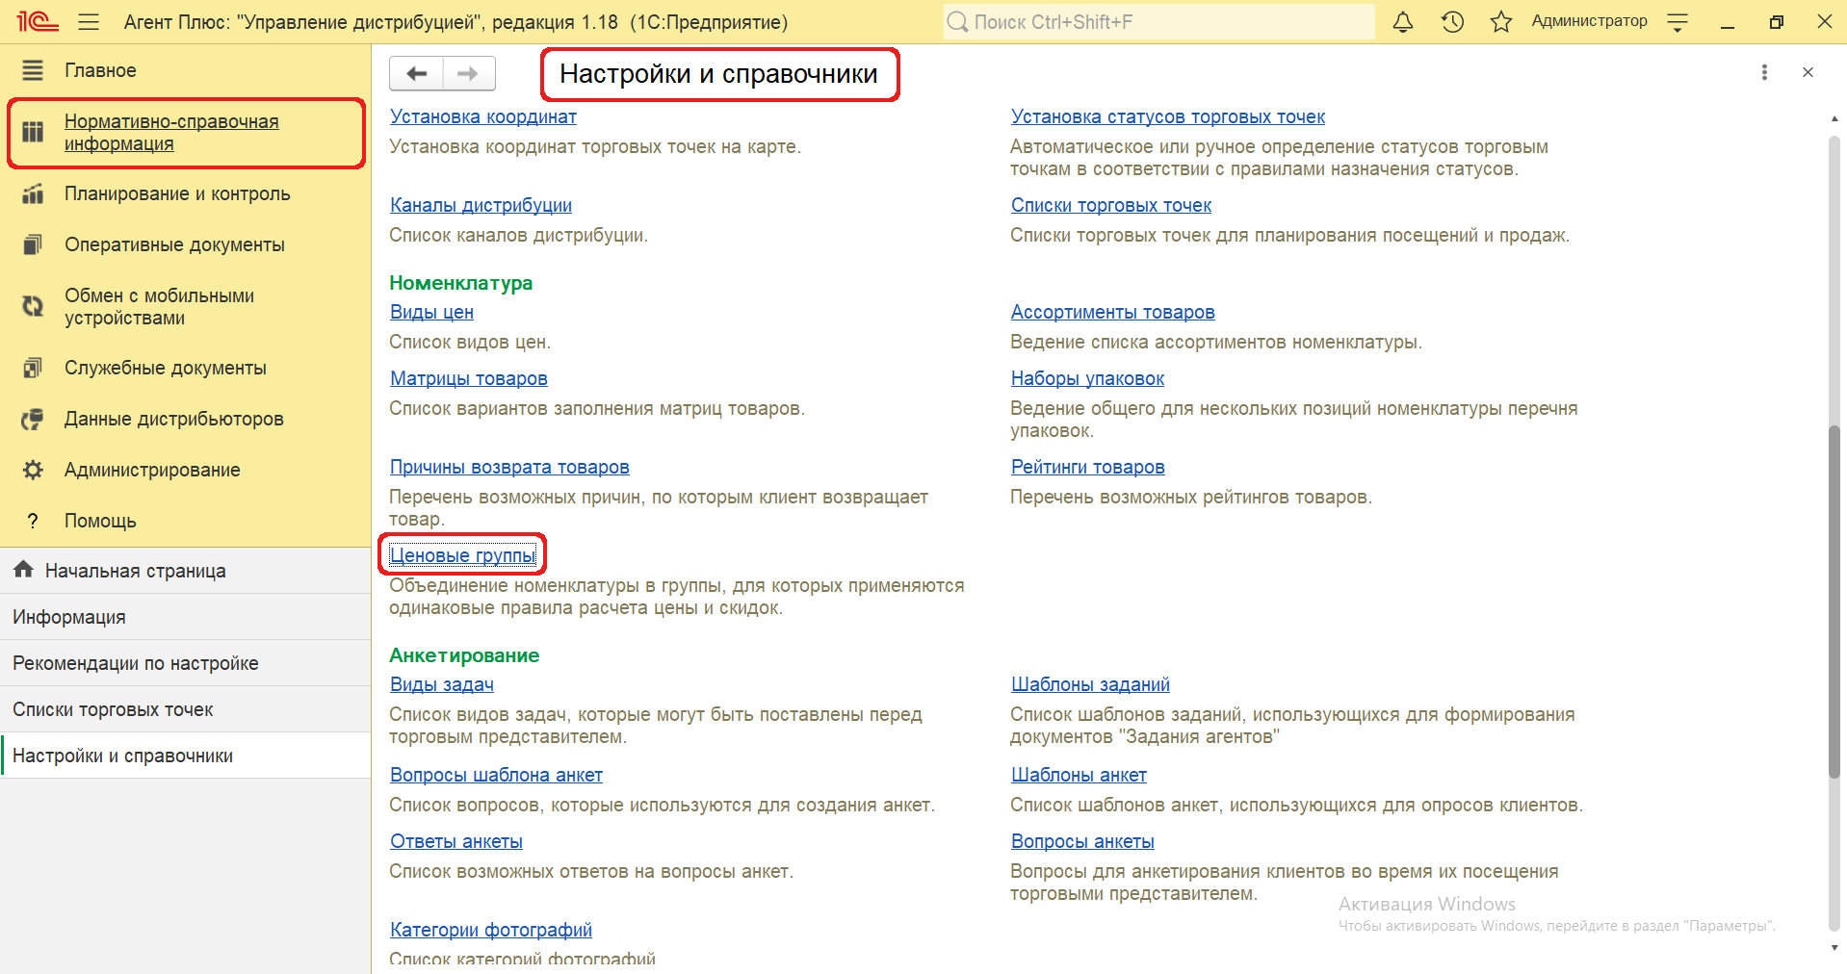The image size is (1847, 974).
Task: Open Планирование и контроль section
Action: (x=177, y=193)
